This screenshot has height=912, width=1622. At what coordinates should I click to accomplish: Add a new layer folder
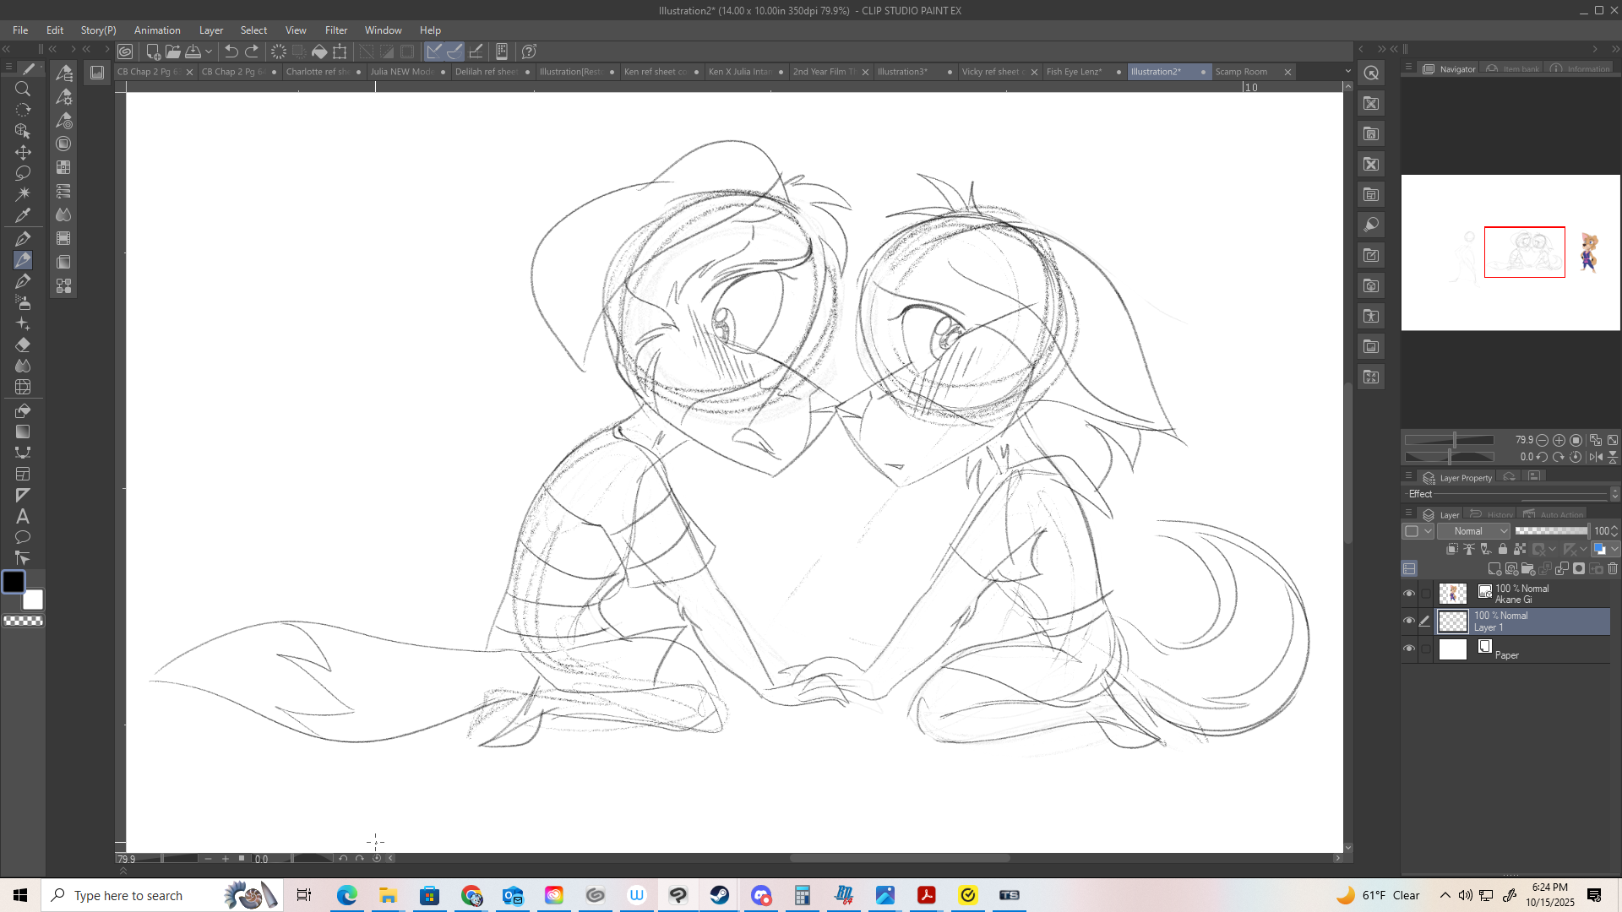point(1527,569)
